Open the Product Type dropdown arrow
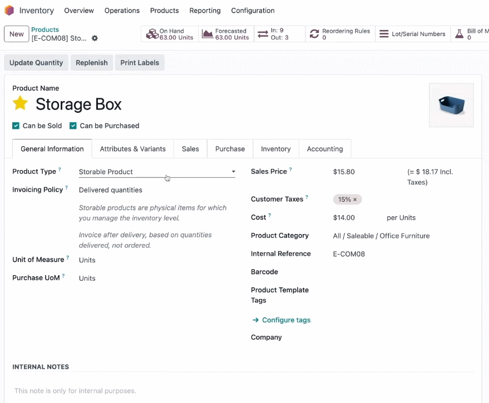 click(233, 172)
